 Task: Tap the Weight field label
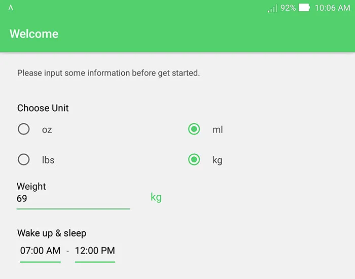point(31,186)
